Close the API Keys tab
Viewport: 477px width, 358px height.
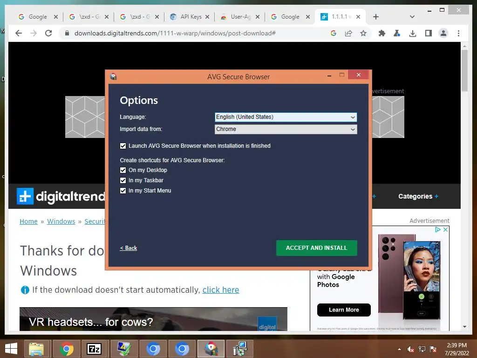pos(207,17)
